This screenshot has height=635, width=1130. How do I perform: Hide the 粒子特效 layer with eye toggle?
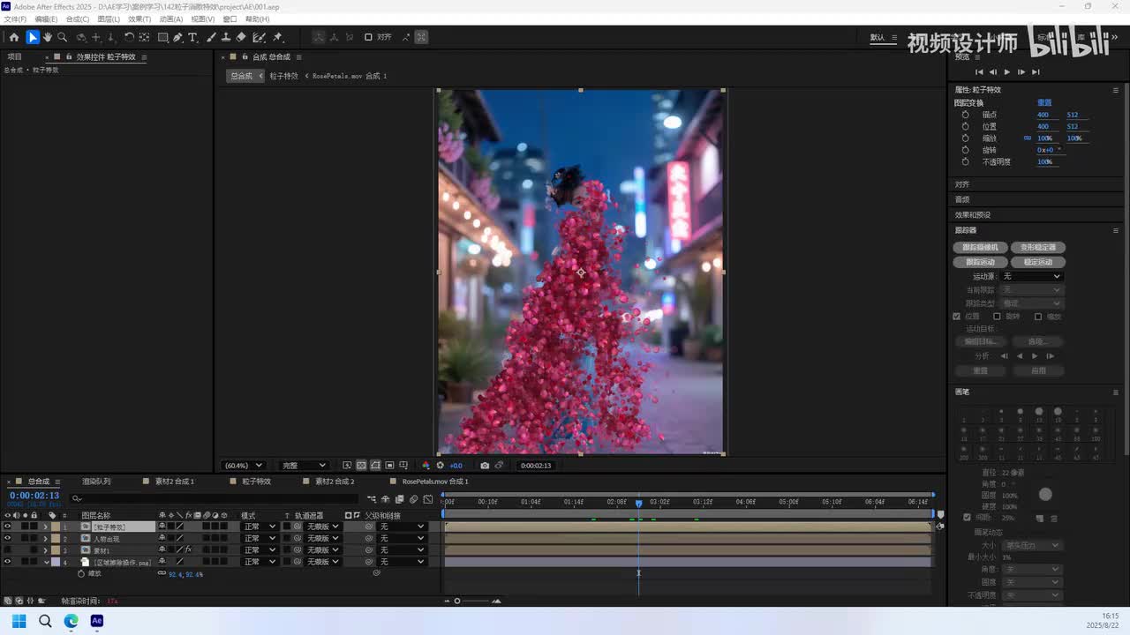(7, 527)
